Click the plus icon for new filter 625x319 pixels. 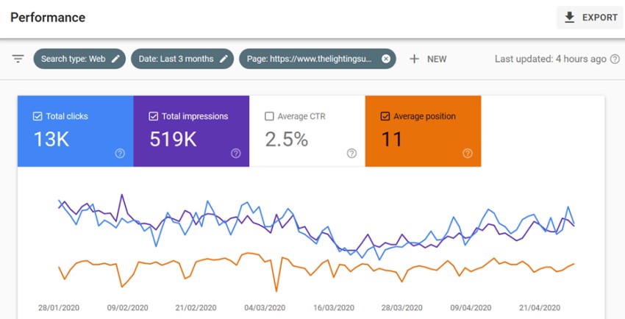(414, 59)
